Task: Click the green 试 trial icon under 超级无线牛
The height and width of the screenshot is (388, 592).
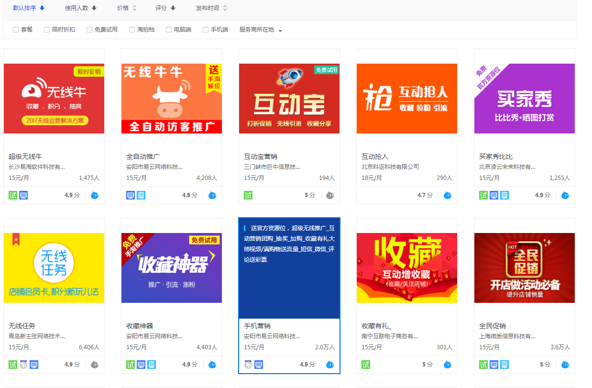Action: point(13,195)
